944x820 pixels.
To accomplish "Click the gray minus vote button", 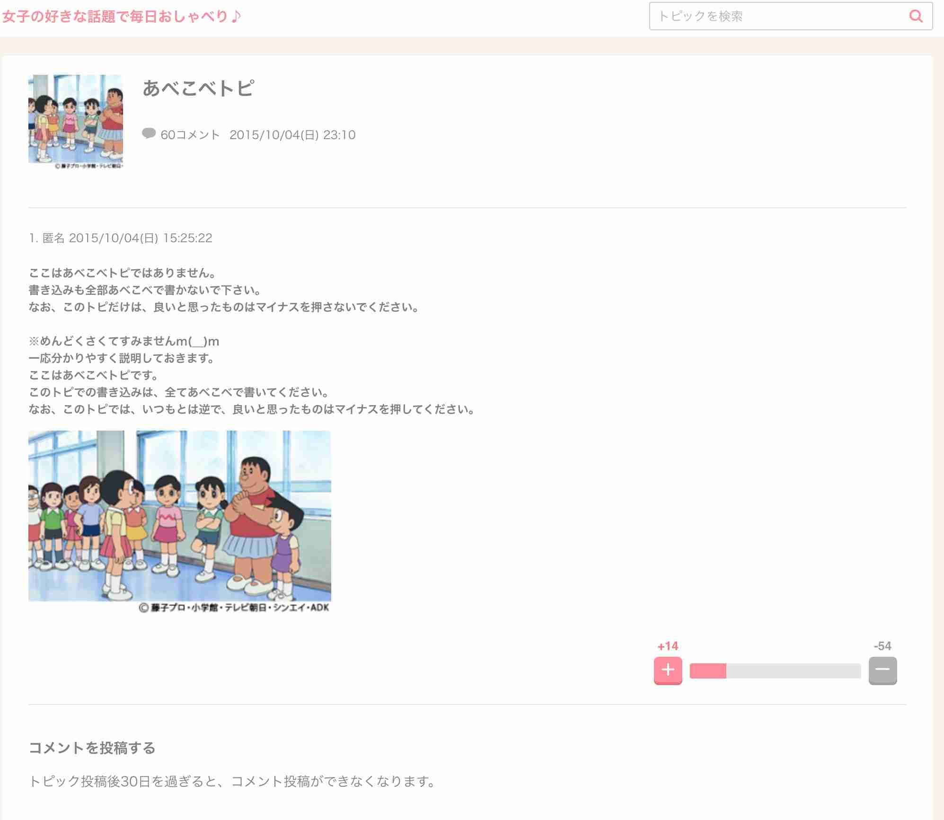I will [882, 670].
